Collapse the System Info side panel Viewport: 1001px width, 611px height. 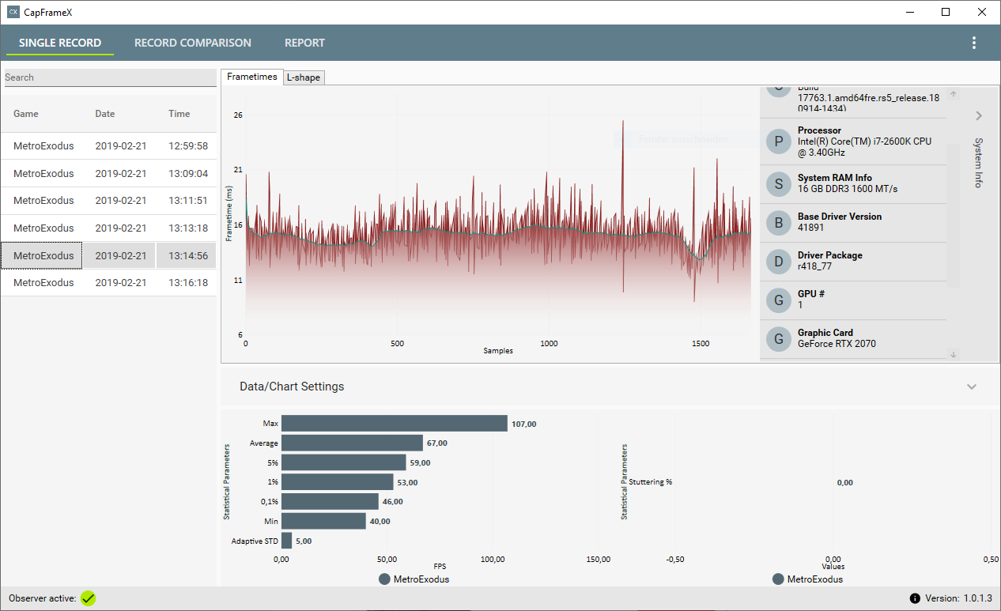(979, 115)
